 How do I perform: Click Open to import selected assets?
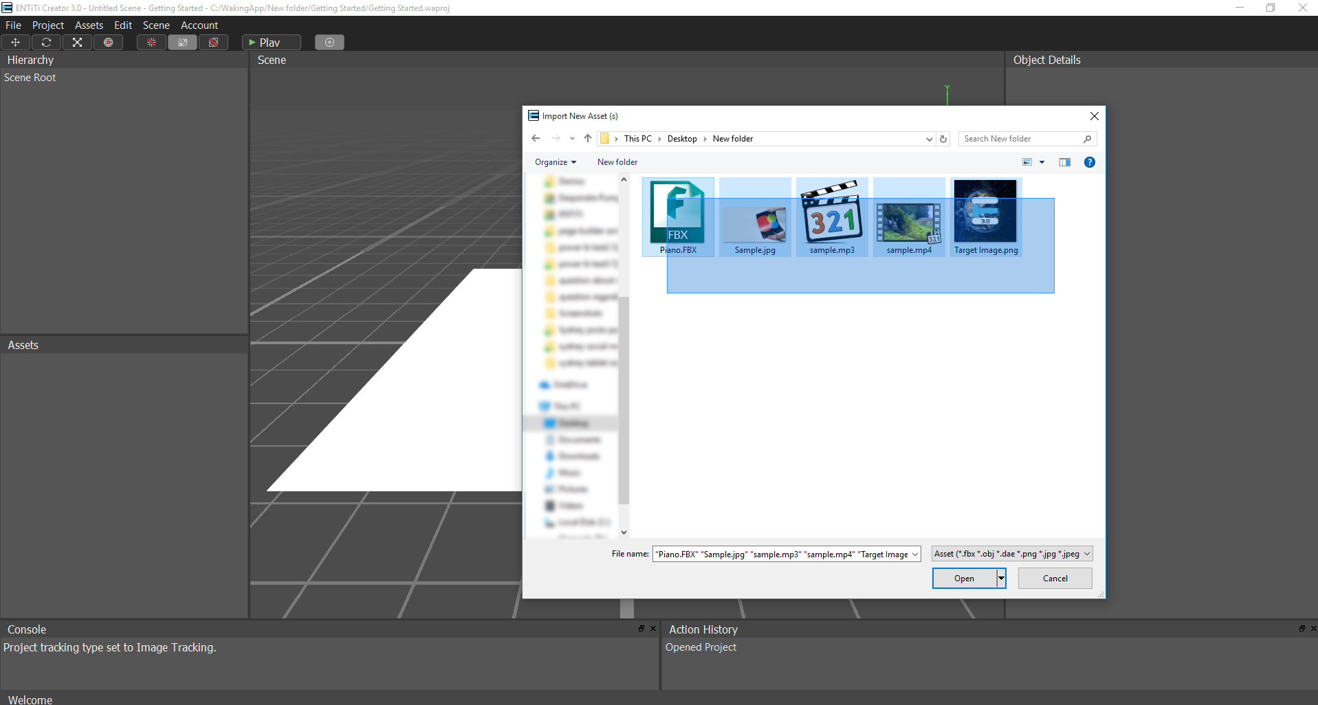(964, 579)
